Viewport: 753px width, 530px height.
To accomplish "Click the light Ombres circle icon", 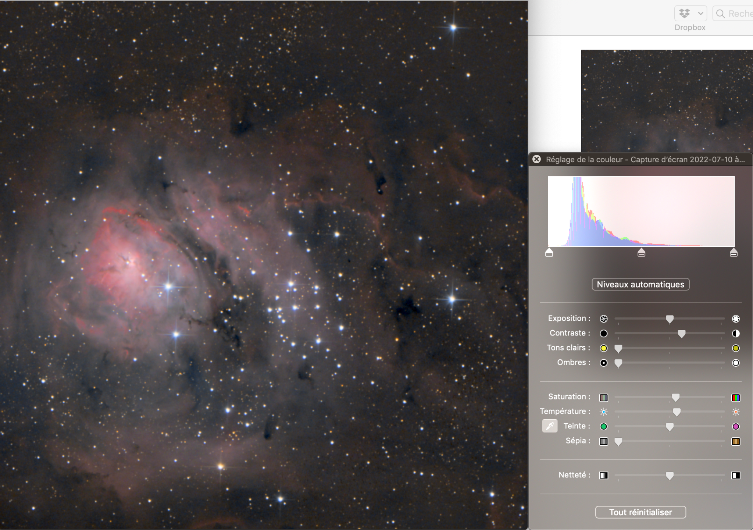I will 736,363.
